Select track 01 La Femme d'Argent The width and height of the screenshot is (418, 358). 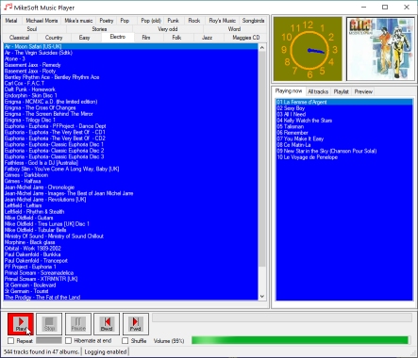[x=344, y=102]
